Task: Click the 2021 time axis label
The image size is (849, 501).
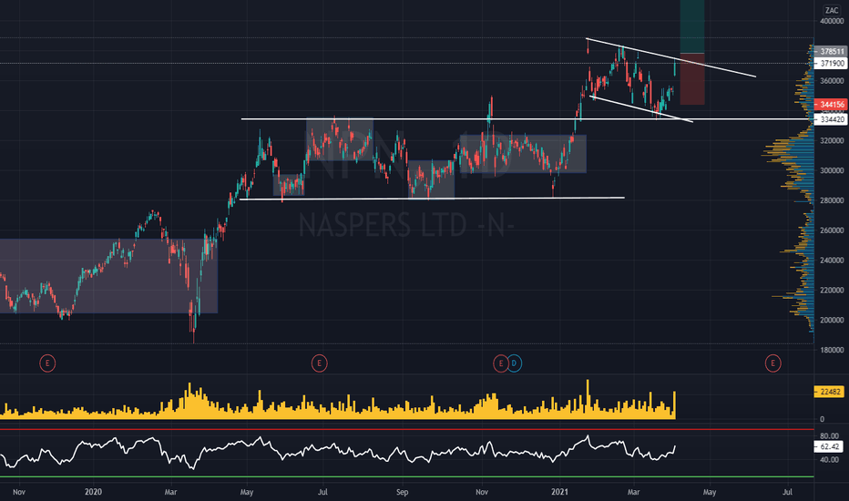Action: [559, 492]
